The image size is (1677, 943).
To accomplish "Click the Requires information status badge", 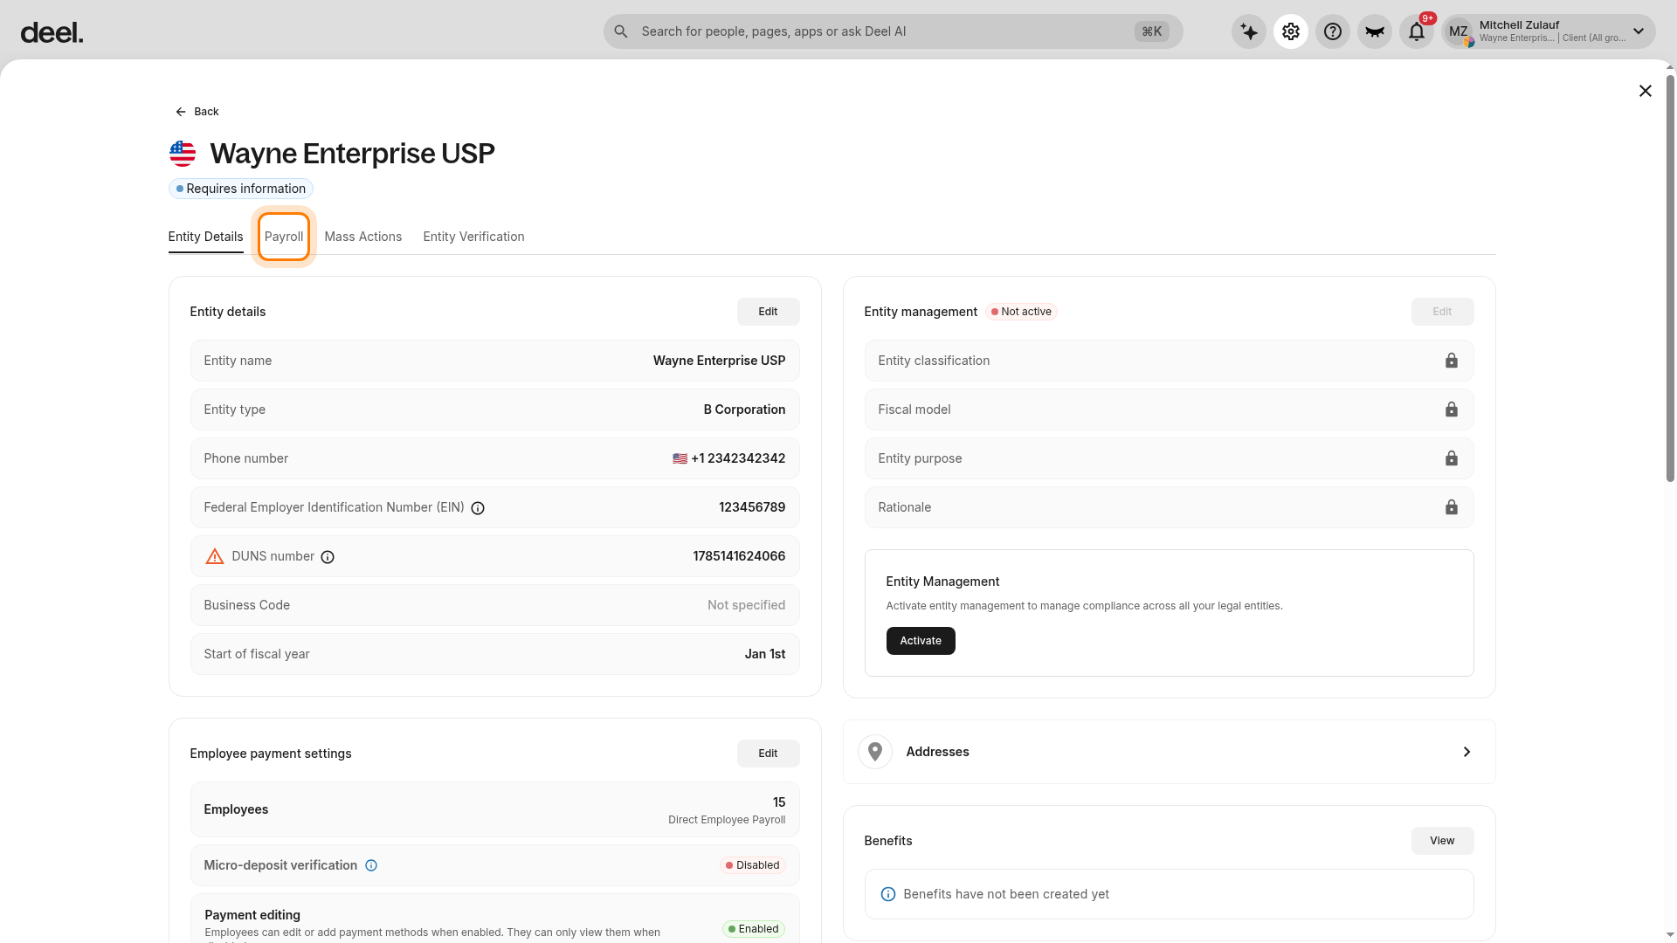I will coord(241,189).
